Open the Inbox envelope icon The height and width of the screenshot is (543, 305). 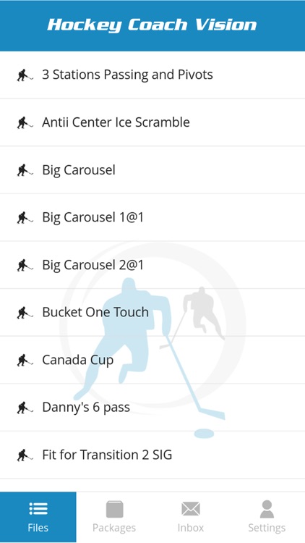191,509
